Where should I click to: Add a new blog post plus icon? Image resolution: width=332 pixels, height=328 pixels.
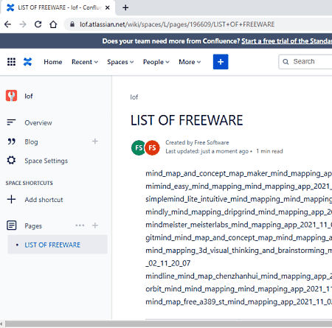(x=95, y=142)
